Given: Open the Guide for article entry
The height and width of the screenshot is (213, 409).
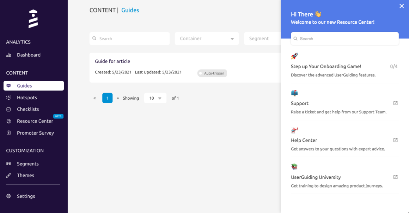Looking at the screenshot, I should 112,61.
